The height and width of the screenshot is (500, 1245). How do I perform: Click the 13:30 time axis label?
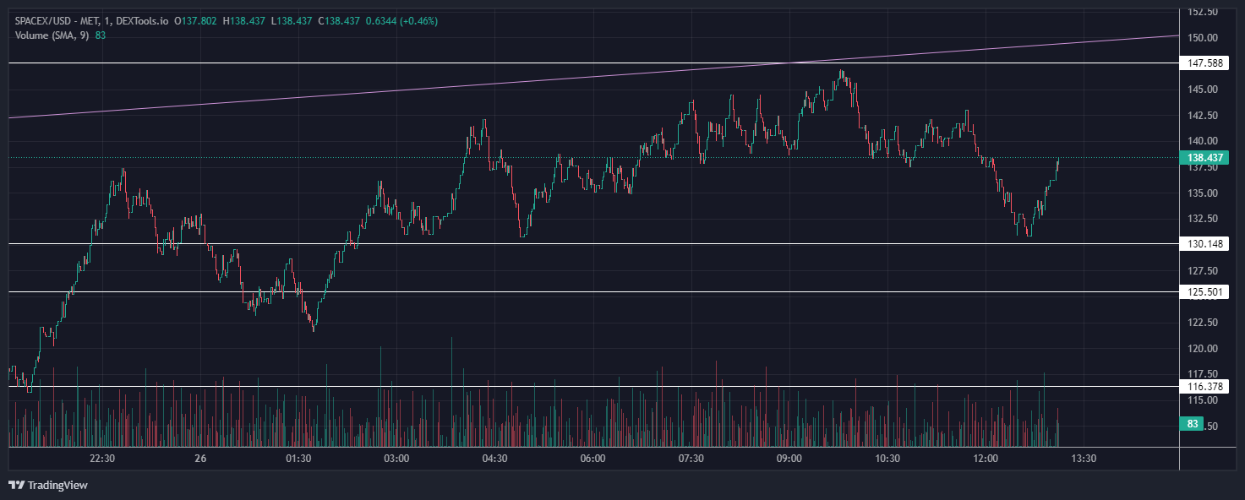click(1084, 459)
